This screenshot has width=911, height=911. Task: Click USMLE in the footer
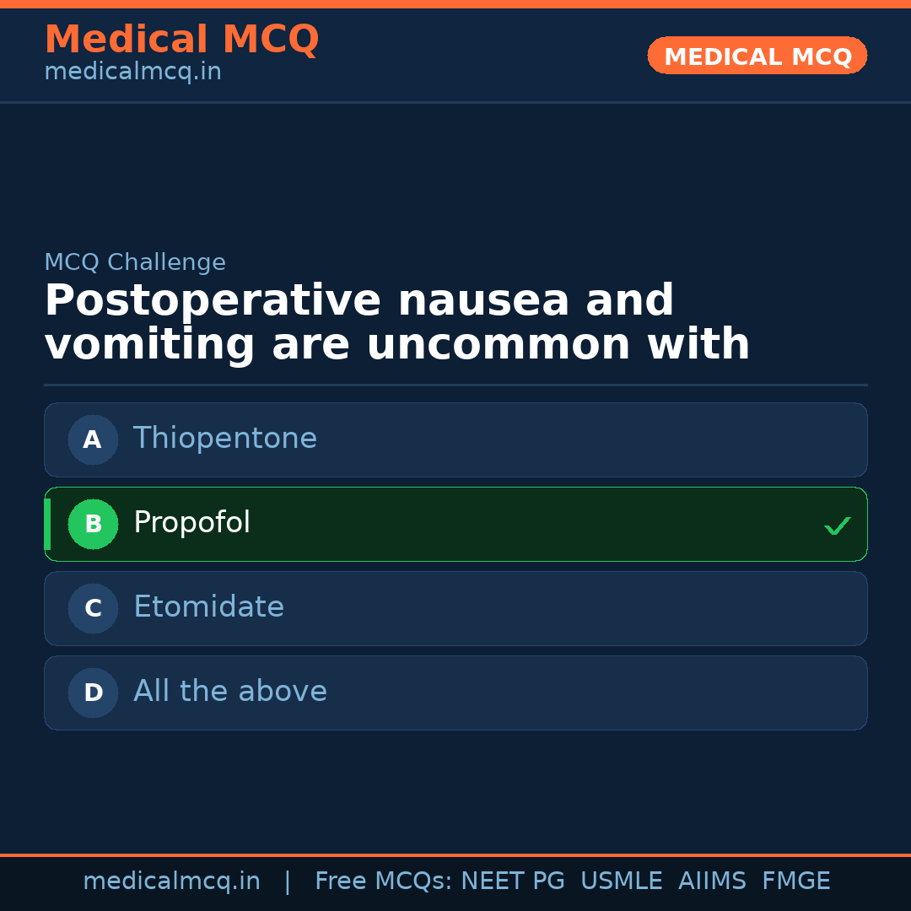tap(621, 881)
